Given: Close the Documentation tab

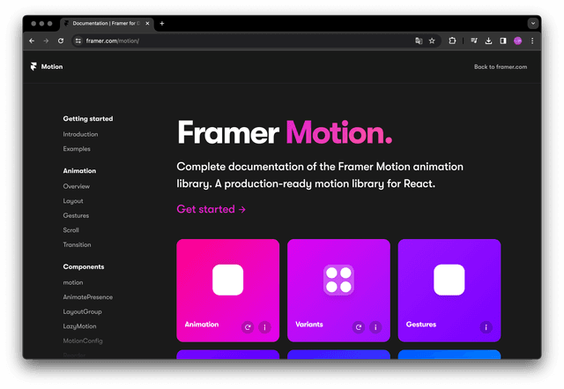Looking at the screenshot, I should tap(147, 24).
